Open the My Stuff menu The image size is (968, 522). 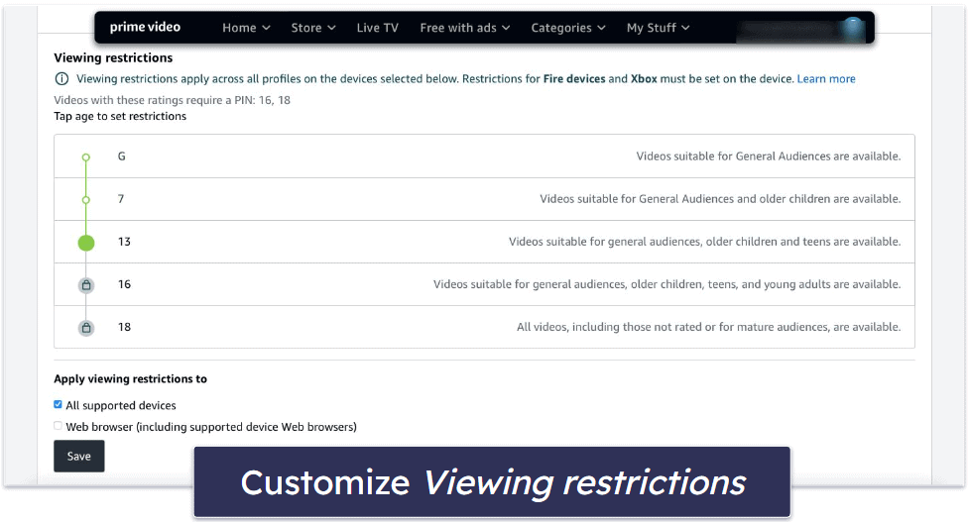click(658, 28)
